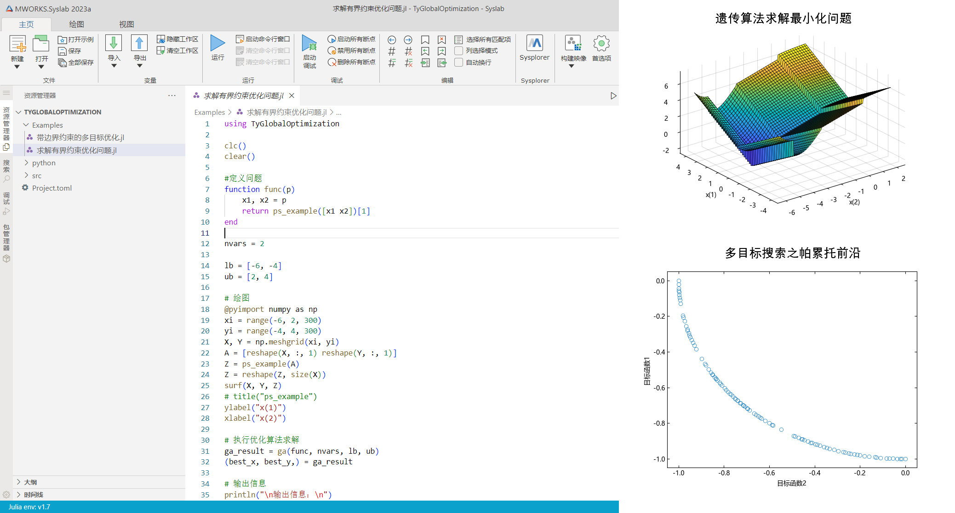The image size is (955, 513).
Task: Click Julia env: v1.7 in status bar
Action: click(29, 507)
